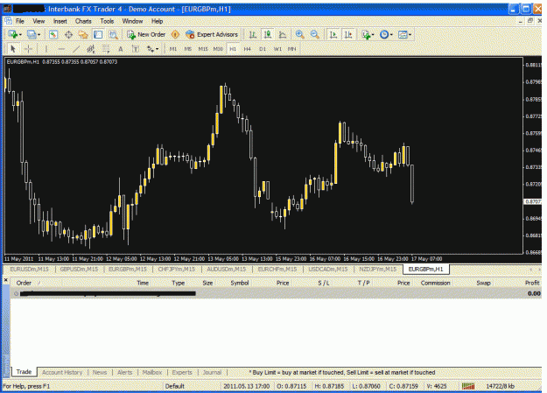Switch chart to candlesticks

tap(268, 34)
